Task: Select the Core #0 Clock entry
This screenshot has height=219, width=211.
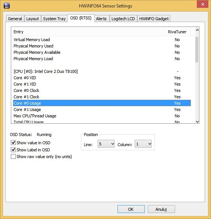Action: pyautogui.click(x=102, y=90)
